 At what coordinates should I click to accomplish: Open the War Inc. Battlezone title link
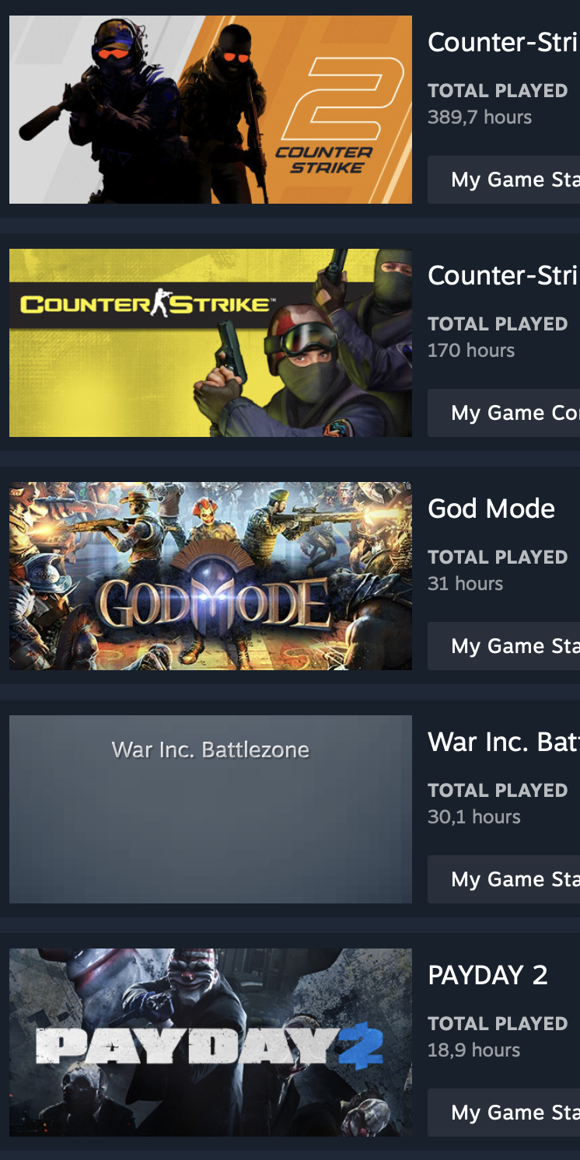tap(503, 742)
